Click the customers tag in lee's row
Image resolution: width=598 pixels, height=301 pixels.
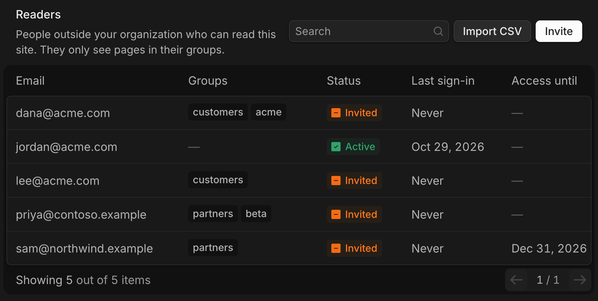(218, 180)
